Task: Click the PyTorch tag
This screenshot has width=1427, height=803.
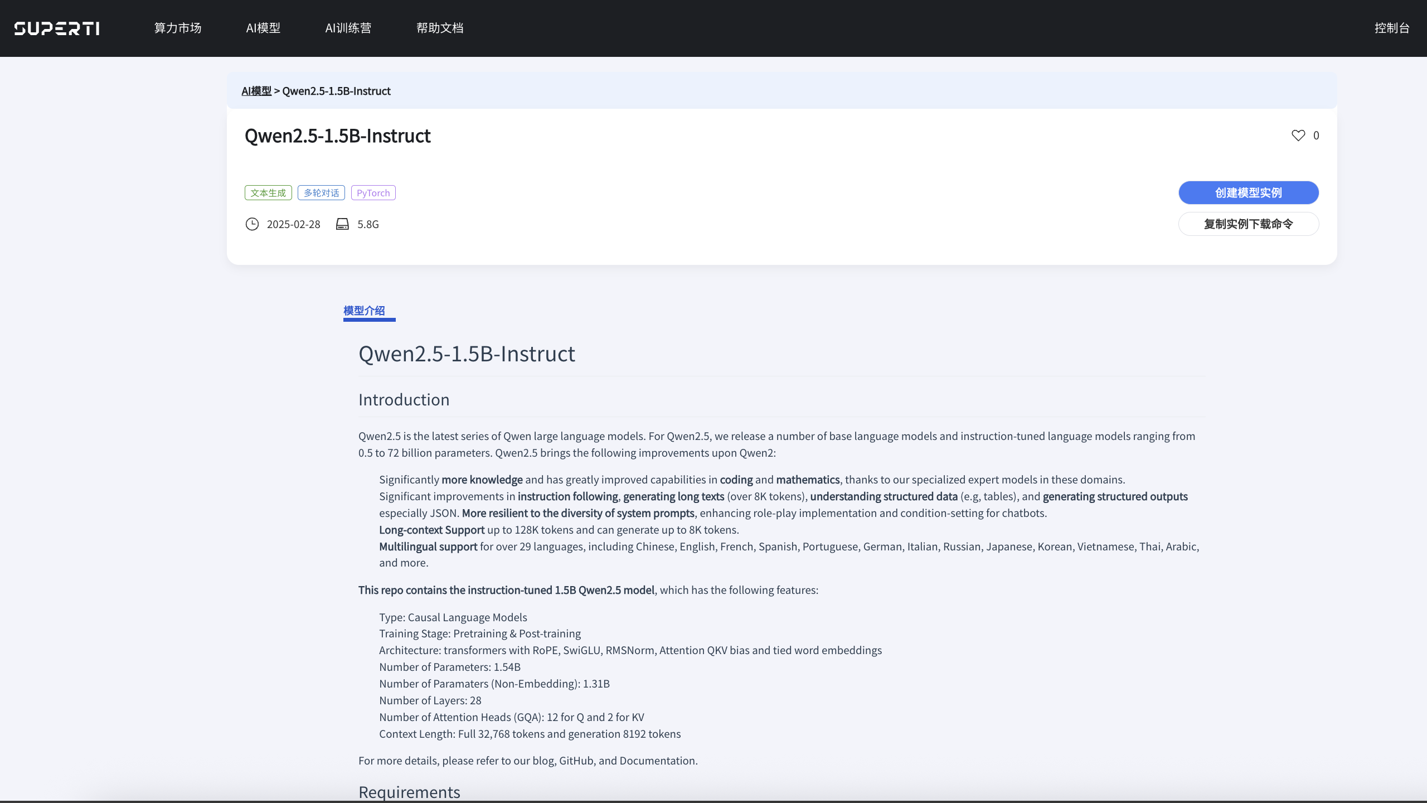Action: [373, 193]
